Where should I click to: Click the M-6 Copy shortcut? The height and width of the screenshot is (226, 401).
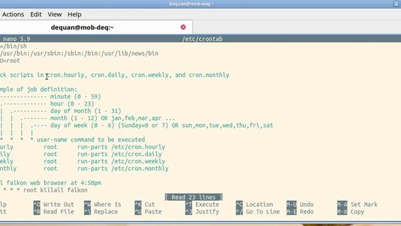351,212
